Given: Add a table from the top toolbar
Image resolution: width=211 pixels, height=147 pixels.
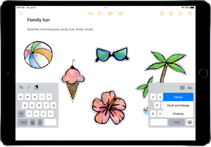Looking at the screenshot, I should [x=110, y=13].
